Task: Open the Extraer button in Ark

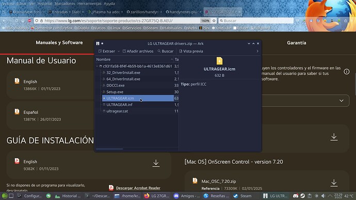Action: pos(107,51)
